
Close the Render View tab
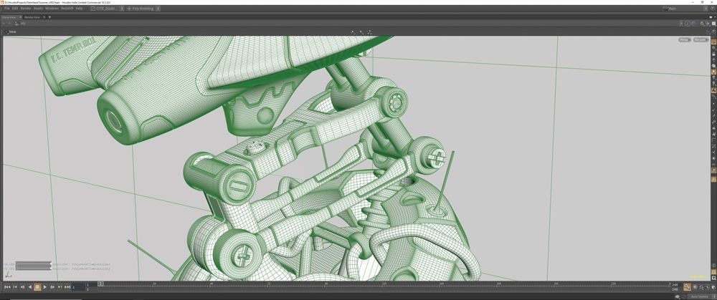(44, 17)
